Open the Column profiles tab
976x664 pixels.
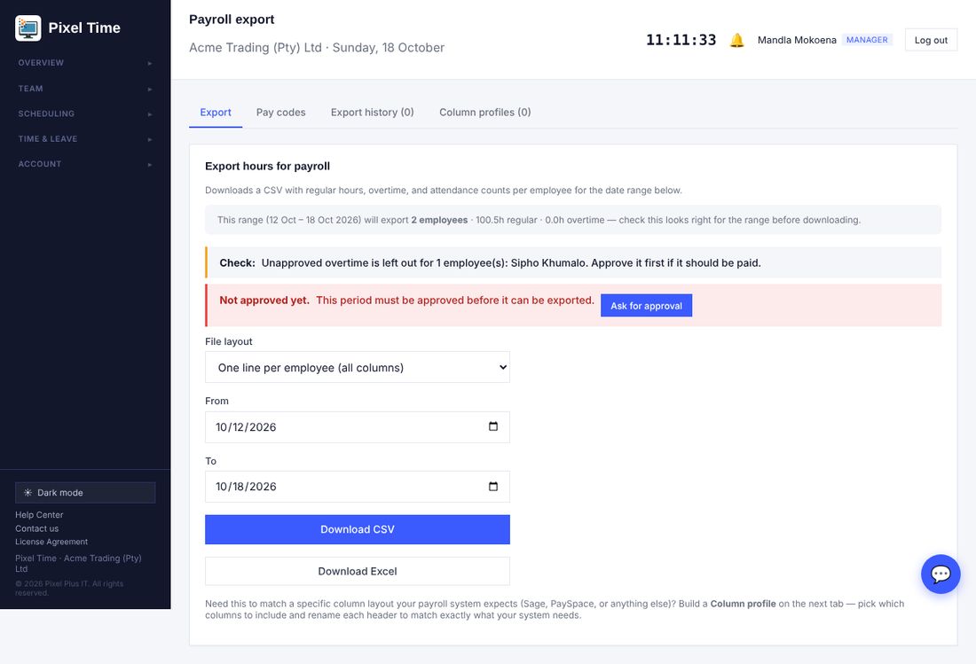point(484,113)
